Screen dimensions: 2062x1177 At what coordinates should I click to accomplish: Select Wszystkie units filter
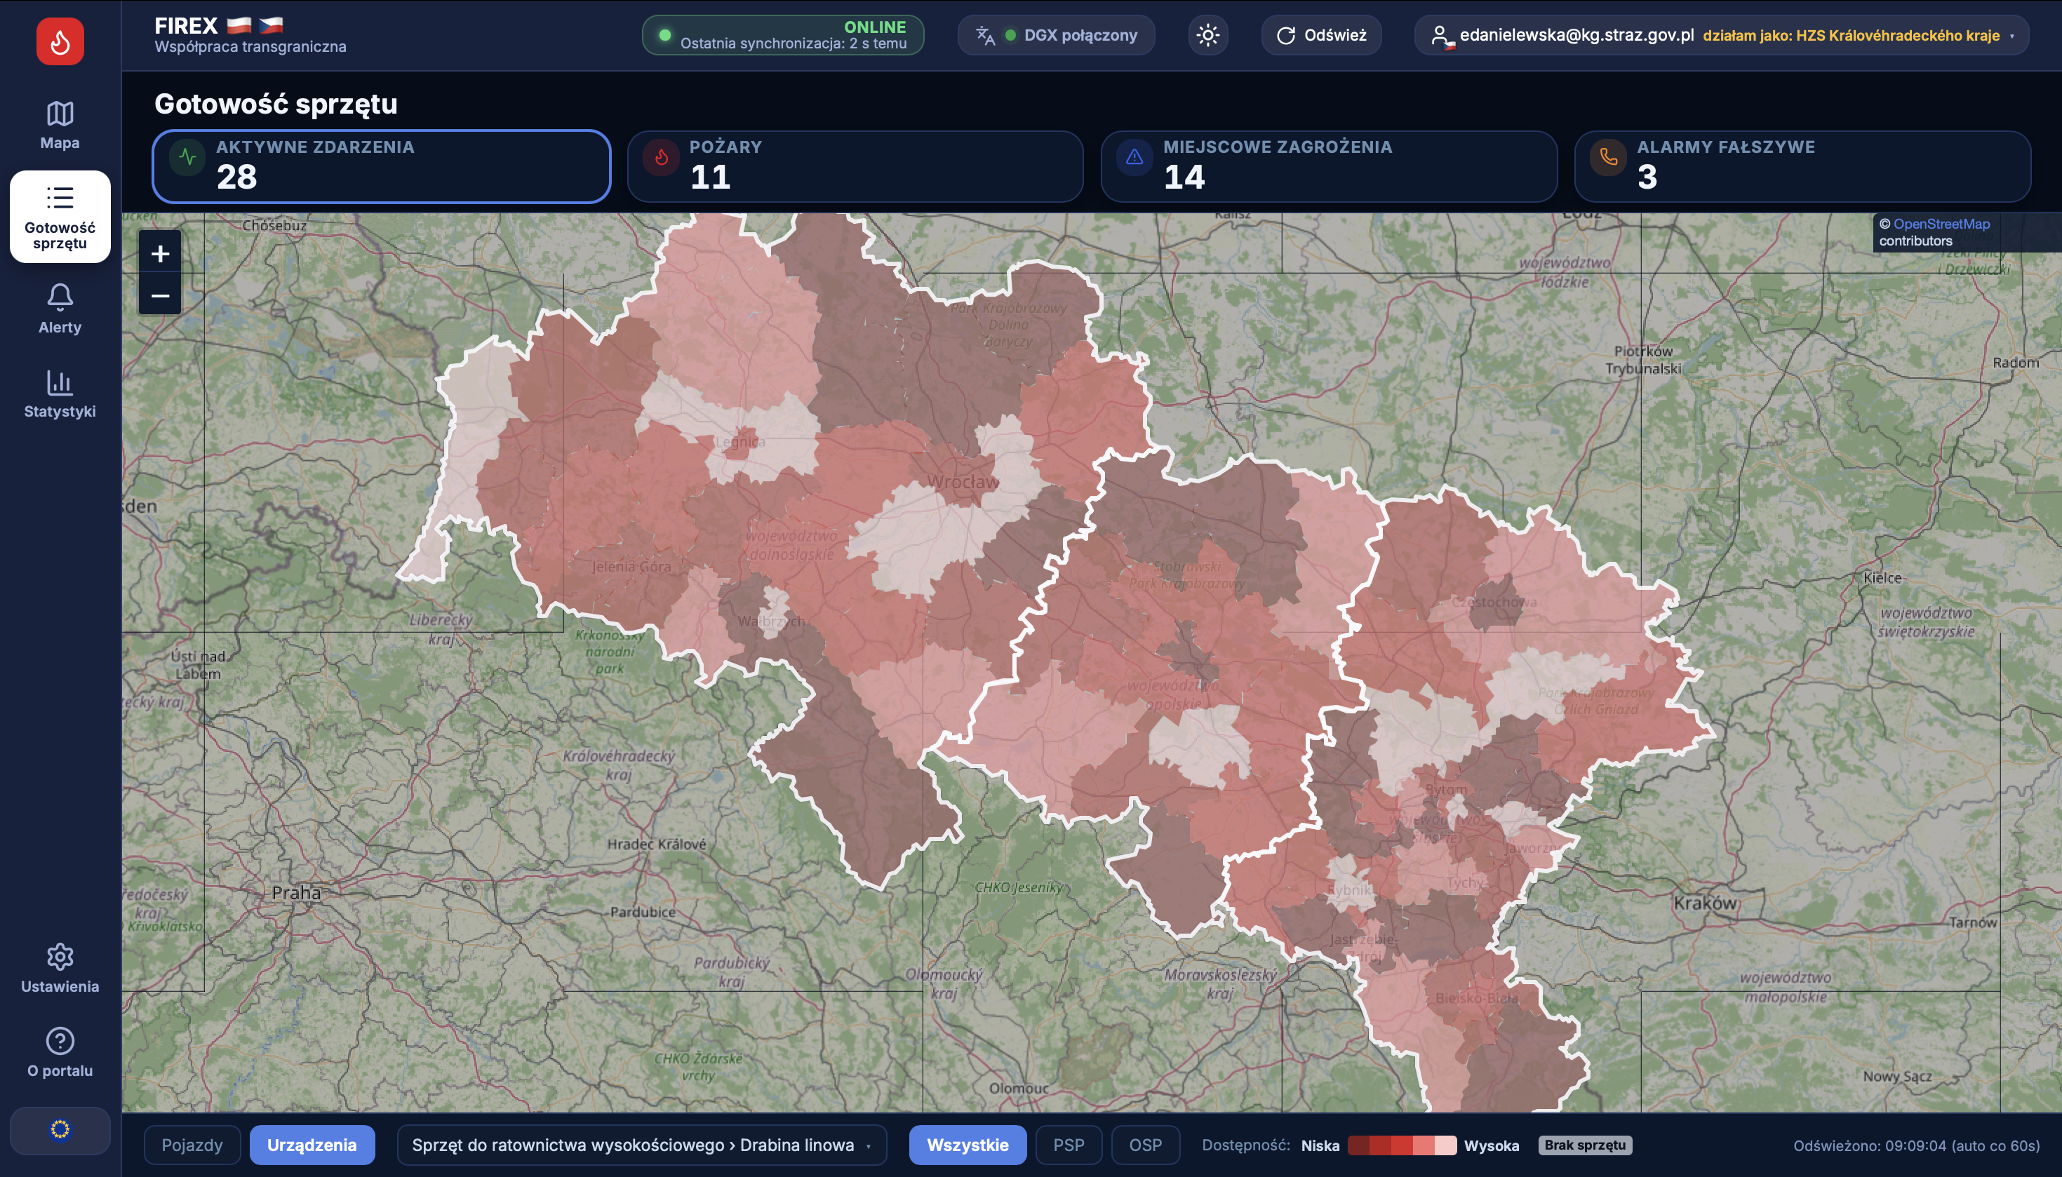[x=968, y=1145]
